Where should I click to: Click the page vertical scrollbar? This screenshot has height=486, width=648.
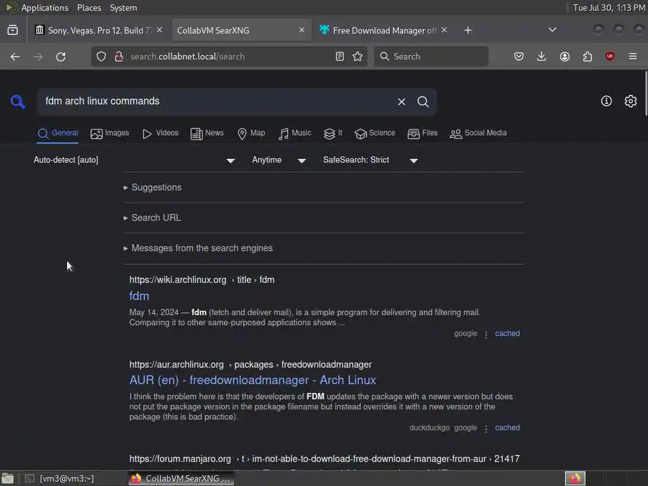tap(645, 94)
